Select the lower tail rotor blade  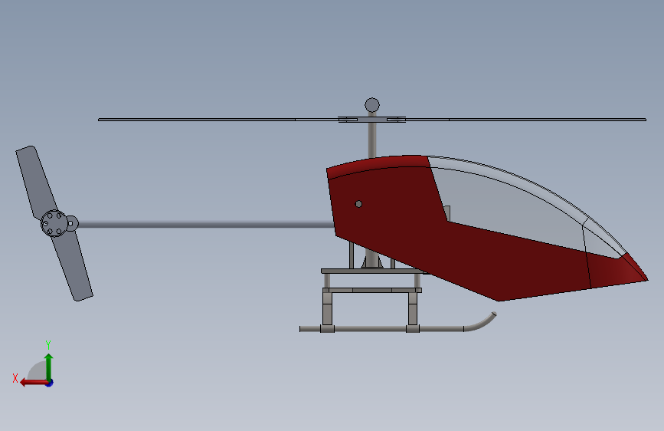pos(72,267)
